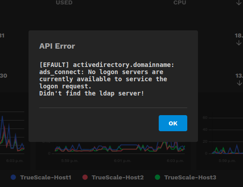Image resolution: width=243 pixels, height=187 pixels.
Task: Select the API Error dialog title
Action: pyautogui.click(x=57, y=46)
